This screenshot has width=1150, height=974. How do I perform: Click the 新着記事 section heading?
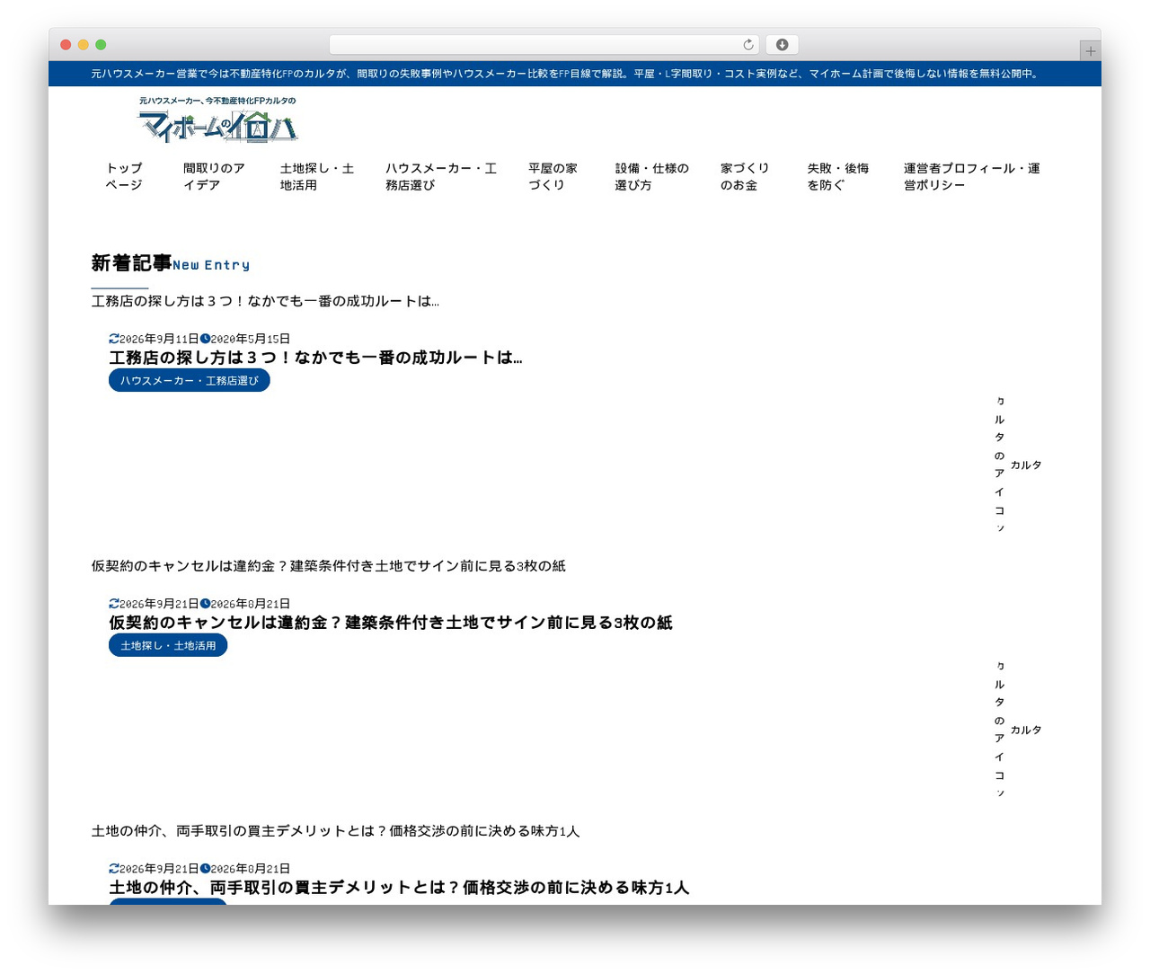[131, 263]
